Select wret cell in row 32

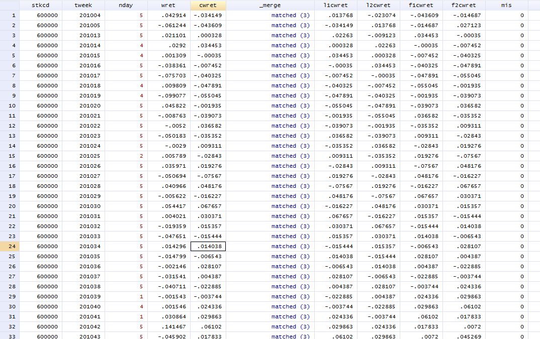tap(168, 326)
